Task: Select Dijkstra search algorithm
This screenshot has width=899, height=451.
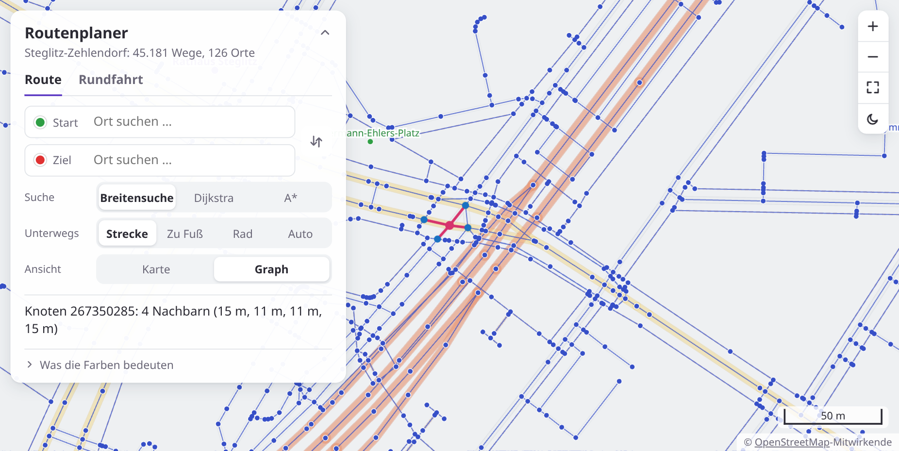Action: [x=214, y=198]
